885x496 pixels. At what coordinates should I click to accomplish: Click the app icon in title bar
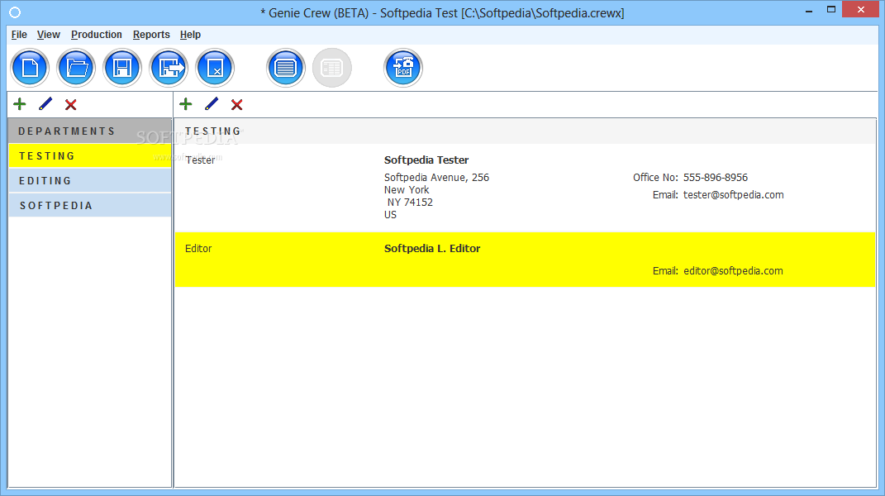pos(15,12)
